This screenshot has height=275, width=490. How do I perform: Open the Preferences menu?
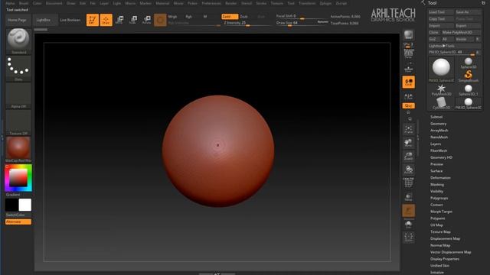tap(211, 3)
